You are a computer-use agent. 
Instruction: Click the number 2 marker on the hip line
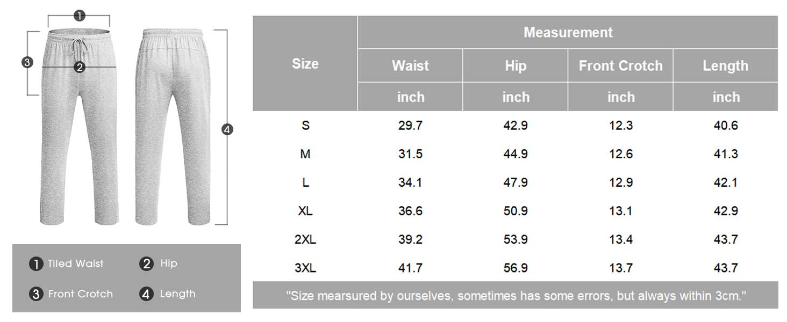[80, 67]
